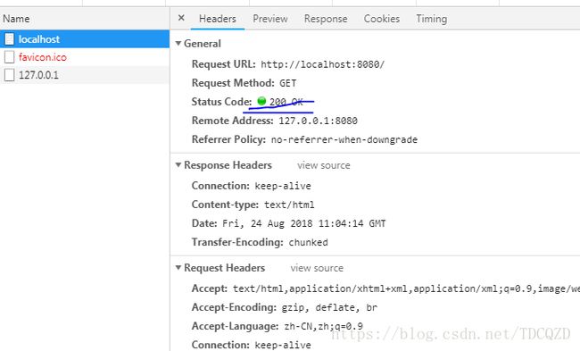Click the localhost document file icon
Viewport: 580px width, 351px height.
(10, 39)
